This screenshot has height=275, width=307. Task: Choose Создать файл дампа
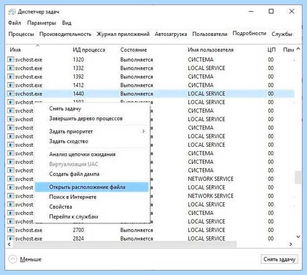92,174
